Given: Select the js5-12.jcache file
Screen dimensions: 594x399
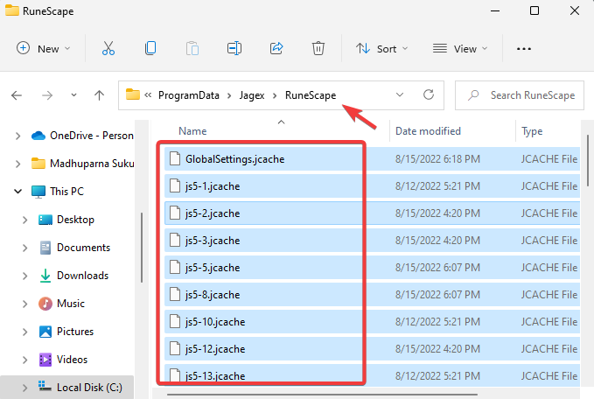Looking at the screenshot, I should [372, 348].
